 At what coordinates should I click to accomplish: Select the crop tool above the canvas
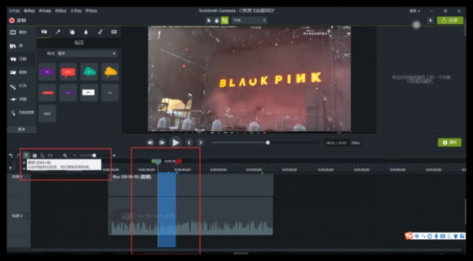225,20
